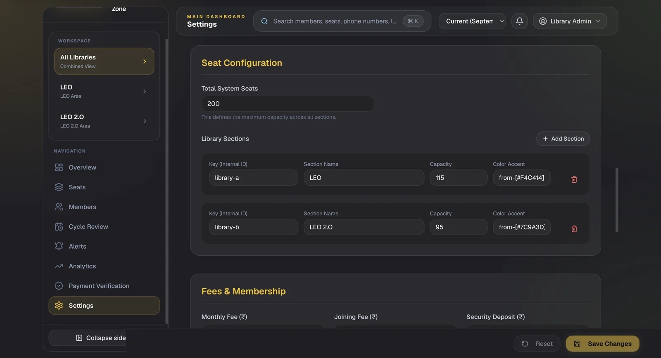Click the Alerts bell icon in sidebar

pos(59,246)
